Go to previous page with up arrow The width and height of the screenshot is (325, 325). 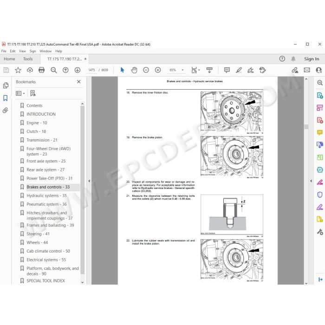[x=65, y=70]
